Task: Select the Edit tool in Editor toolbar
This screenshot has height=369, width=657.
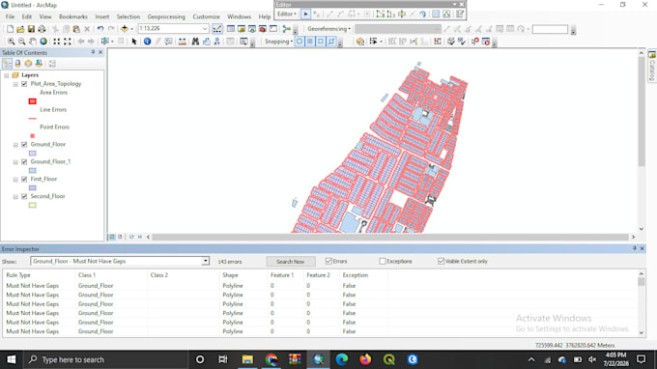Action: coord(305,14)
